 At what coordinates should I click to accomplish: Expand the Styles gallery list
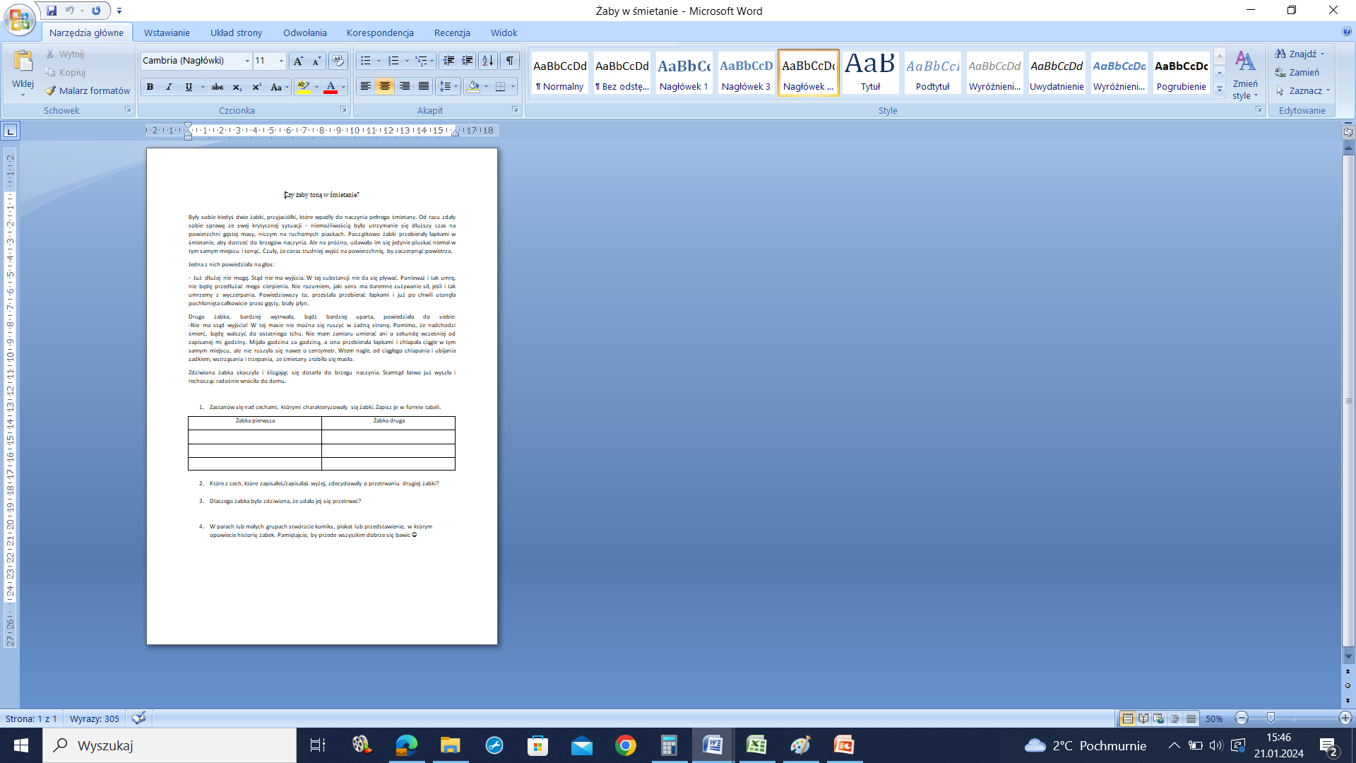(1220, 90)
